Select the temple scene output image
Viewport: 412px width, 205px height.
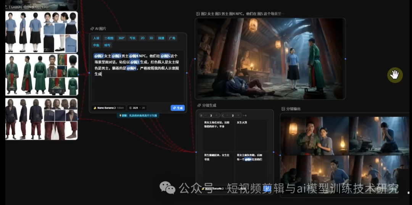coord(270,59)
